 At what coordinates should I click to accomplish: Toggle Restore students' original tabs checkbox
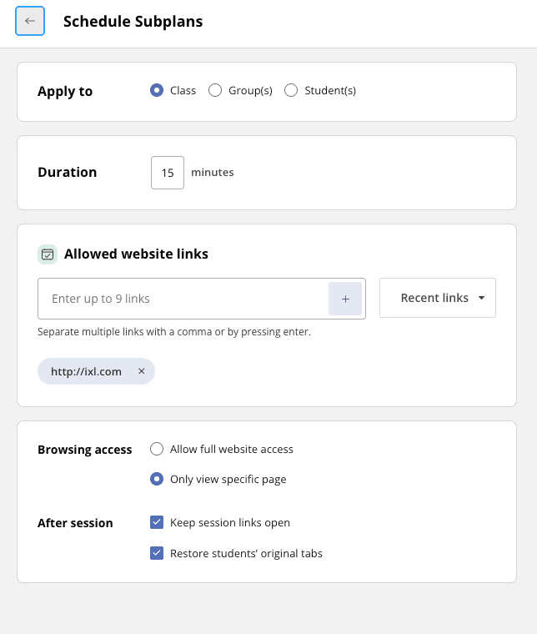point(157,552)
